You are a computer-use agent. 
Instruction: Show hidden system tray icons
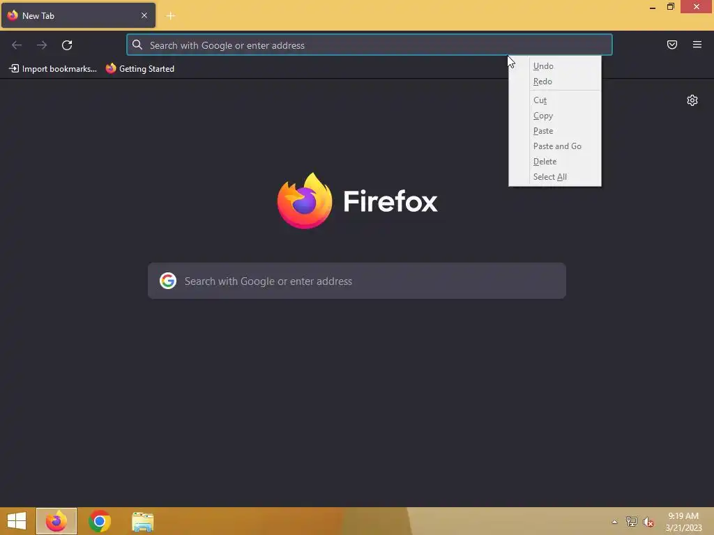coord(615,522)
